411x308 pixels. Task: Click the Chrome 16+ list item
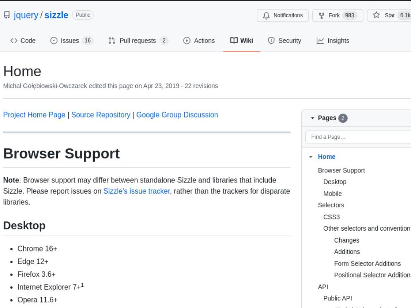coord(37,249)
